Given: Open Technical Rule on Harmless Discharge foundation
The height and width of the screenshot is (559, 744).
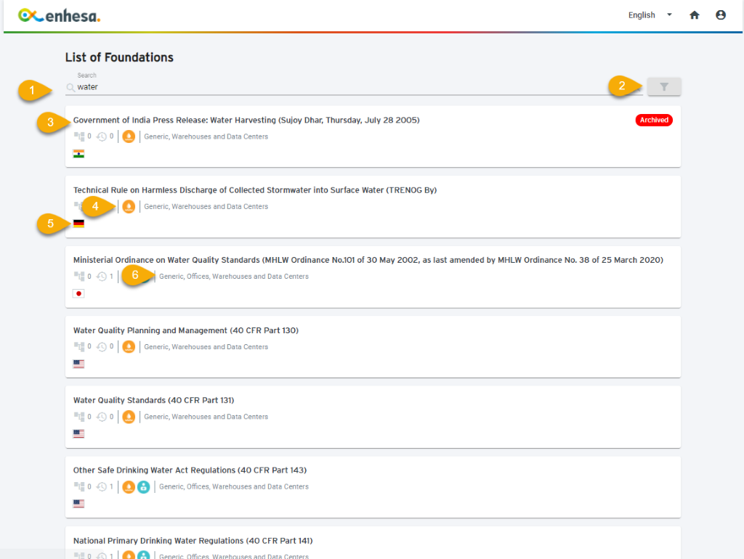Looking at the screenshot, I should 255,190.
